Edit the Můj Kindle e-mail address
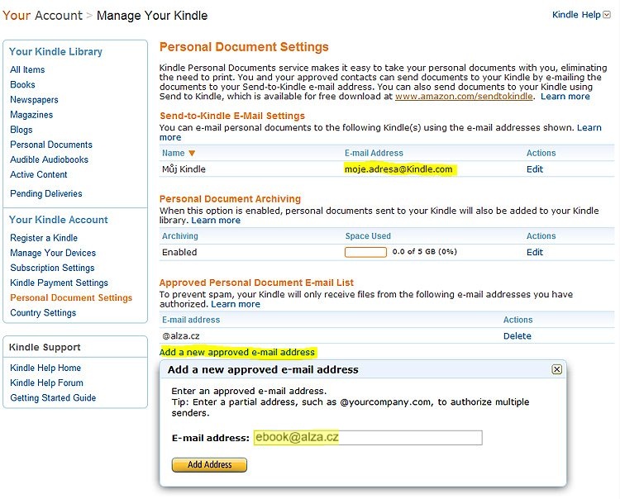620x499 pixels. click(535, 169)
